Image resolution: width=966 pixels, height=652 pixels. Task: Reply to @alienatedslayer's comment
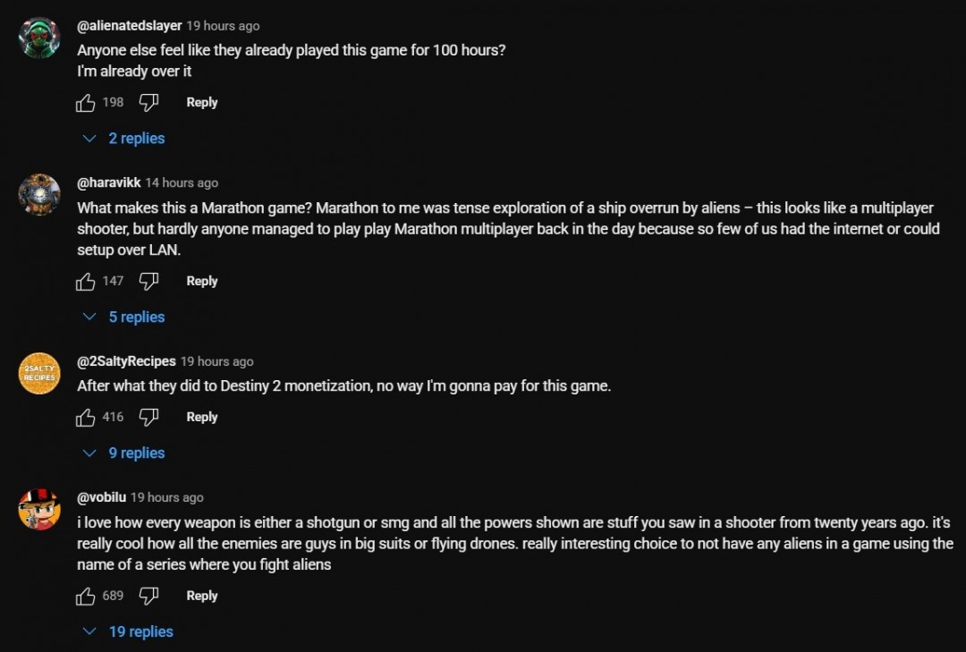pos(202,103)
